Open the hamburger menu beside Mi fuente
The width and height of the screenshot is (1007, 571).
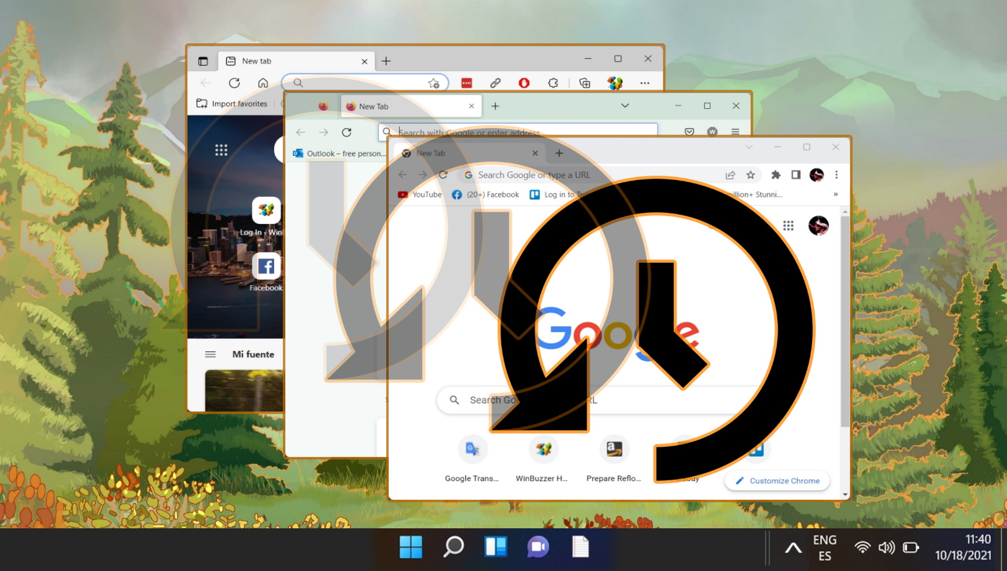pos(210,354)
